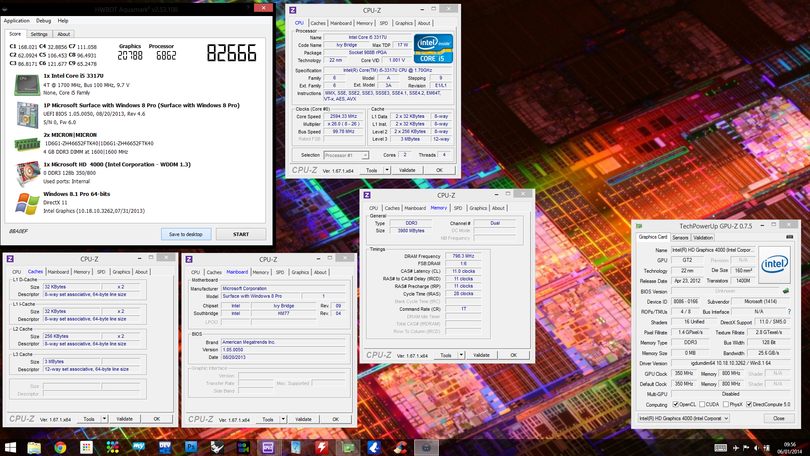Click START benchmark button
This screenshot has height=456, width=810.
tap(241, 234)
